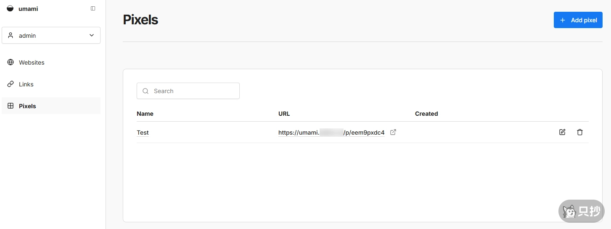Click the Name column header
Screen dimensions: 611x229
145,114
